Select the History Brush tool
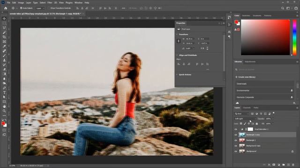This screenshot has height=168, width=300. pos(4,65)
